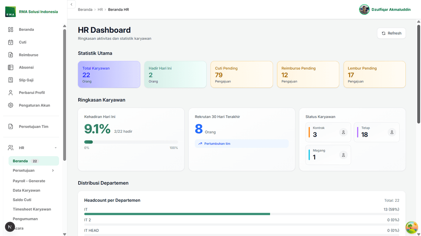
Task: Open Pengaturan Akun using the gear icon
Action: (x=11, y=105)
